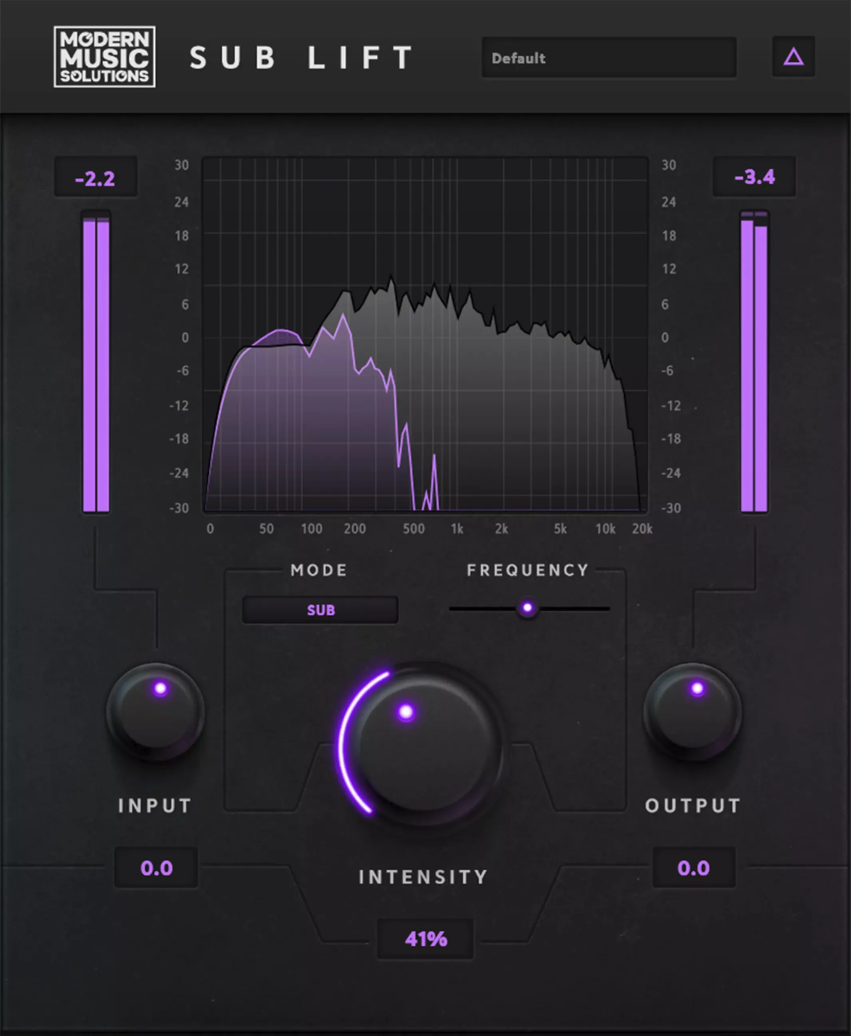The width and height of the screenshot is (851, 1036).
Task: Click the 1k frequency axis label
Action: 457,528
